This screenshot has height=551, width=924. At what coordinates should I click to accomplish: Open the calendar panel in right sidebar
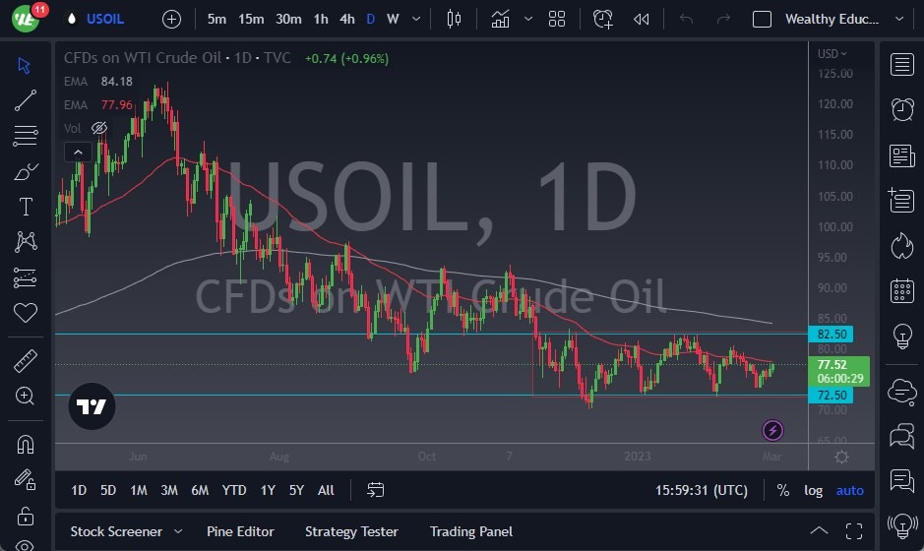[x=901, y=291]
